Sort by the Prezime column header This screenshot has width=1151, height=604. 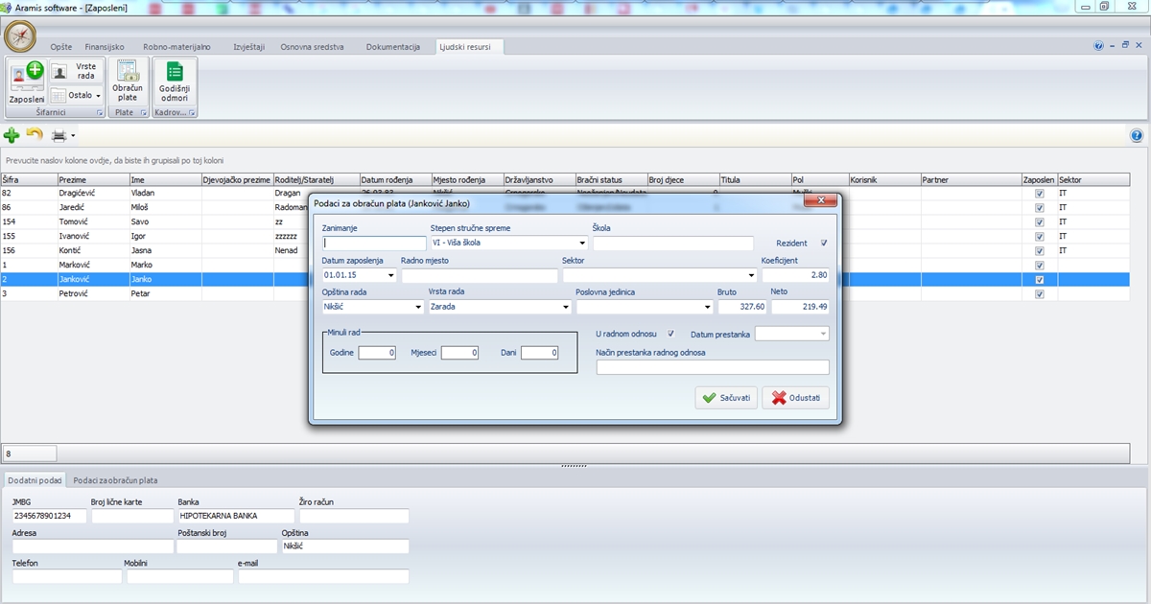(93, 179)
